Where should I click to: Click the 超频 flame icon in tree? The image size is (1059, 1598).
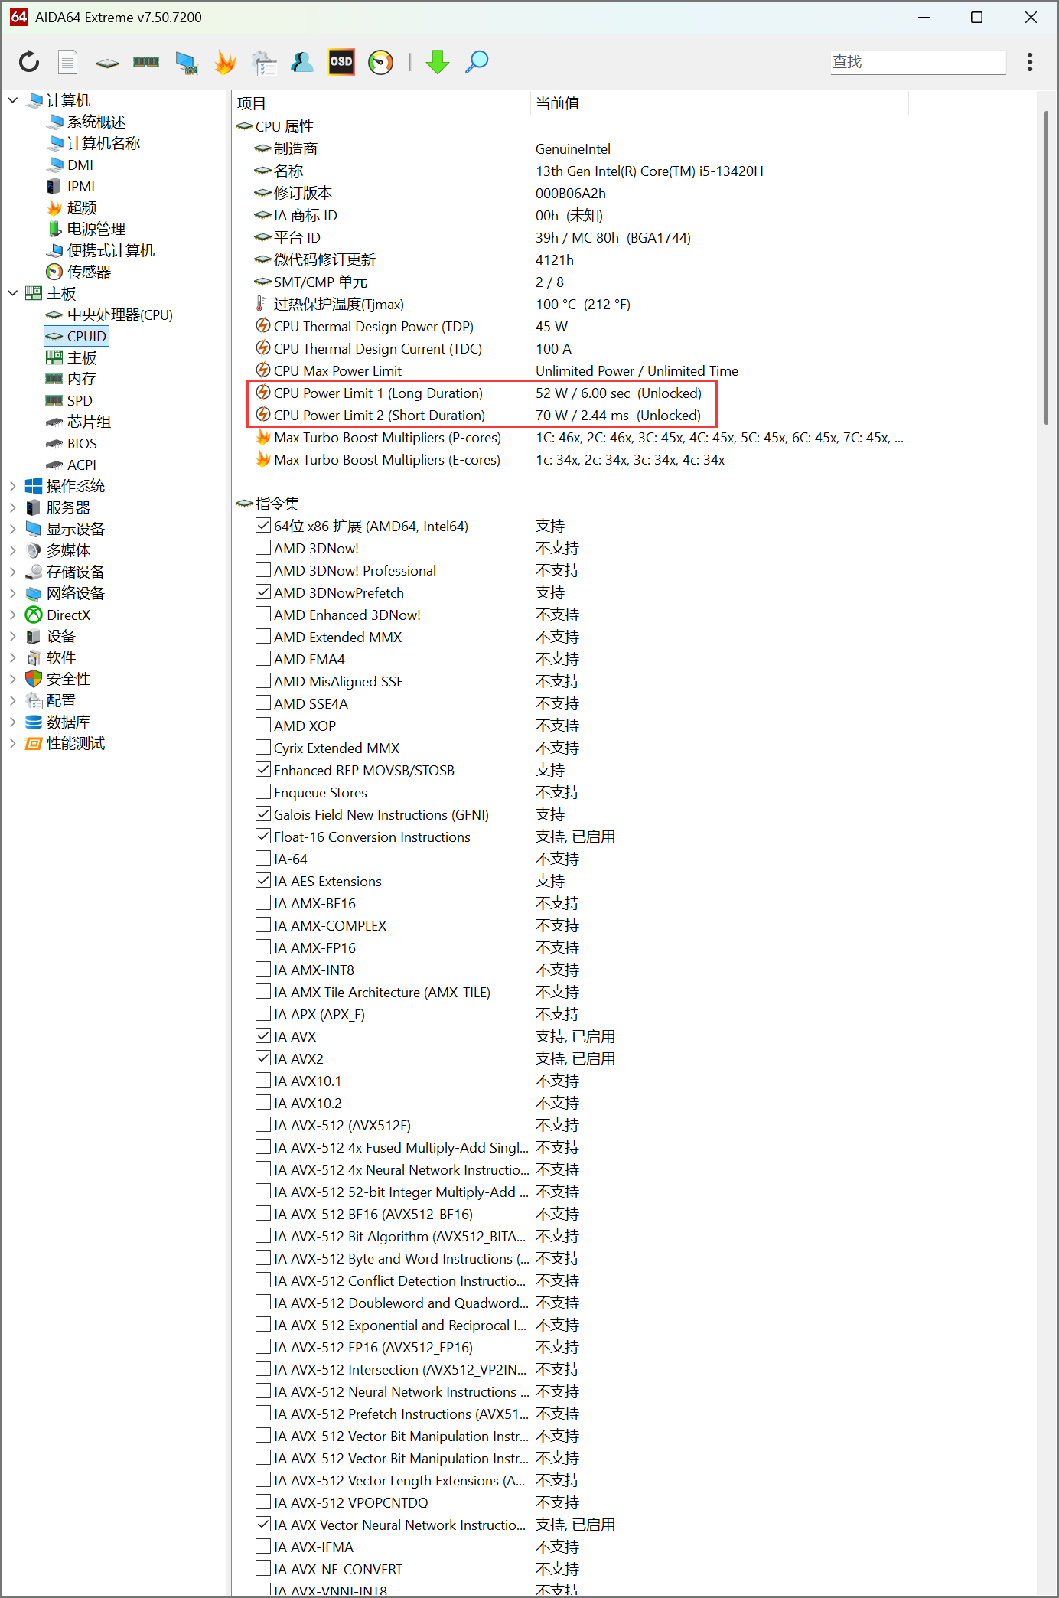tap(54, 207)
